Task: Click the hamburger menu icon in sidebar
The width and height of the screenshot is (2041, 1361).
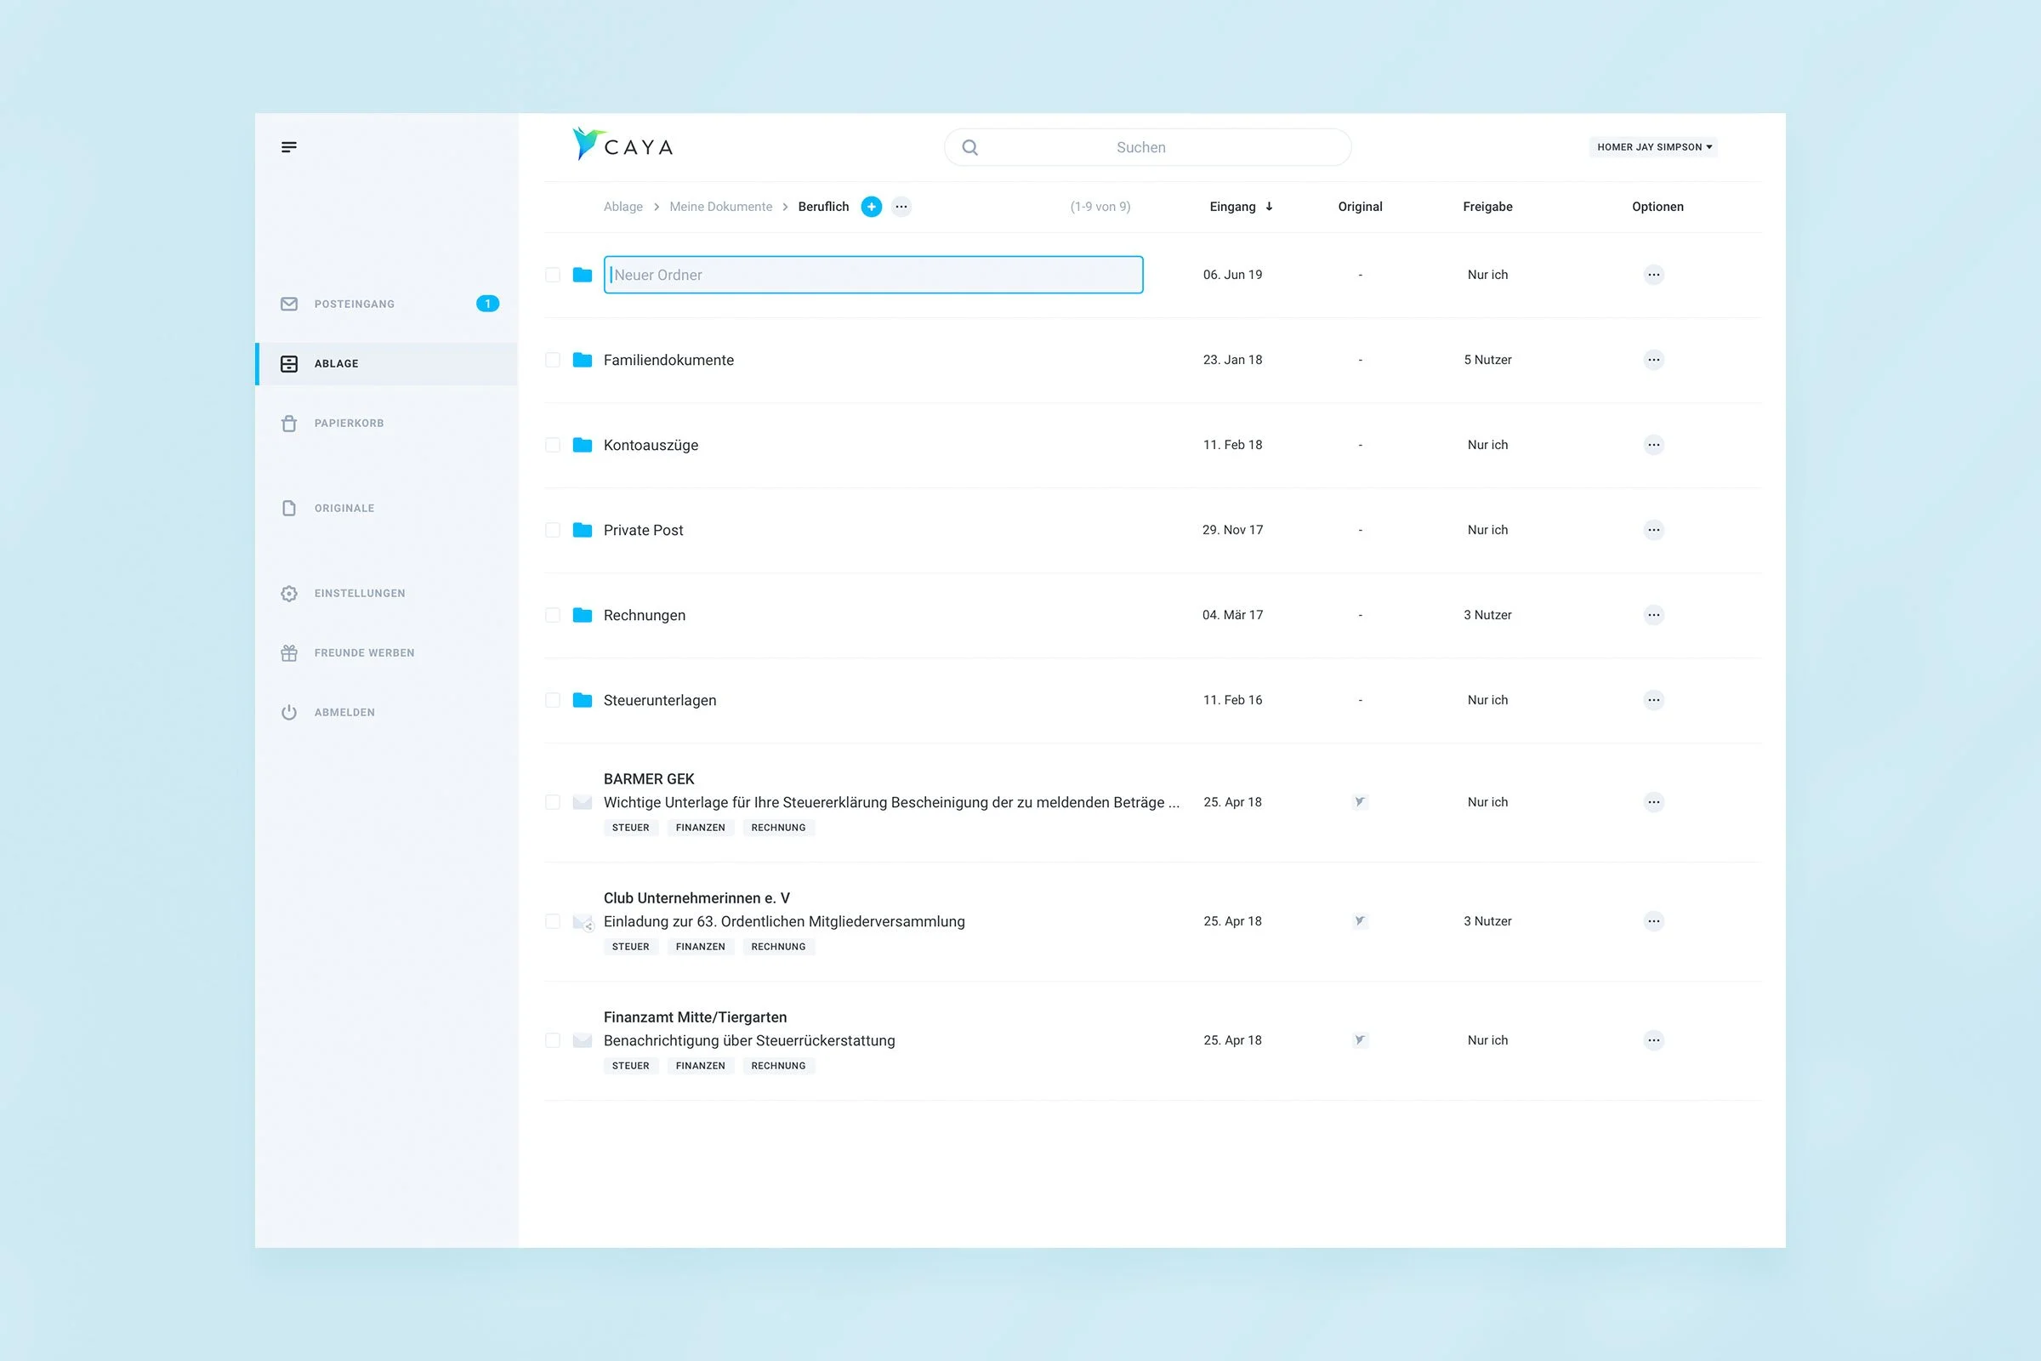Action: 289,146
